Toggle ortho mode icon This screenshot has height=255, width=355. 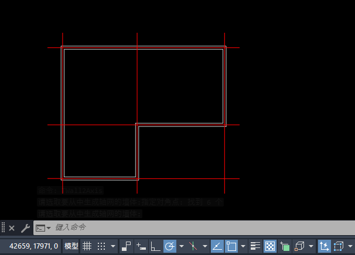click(155, 246)
